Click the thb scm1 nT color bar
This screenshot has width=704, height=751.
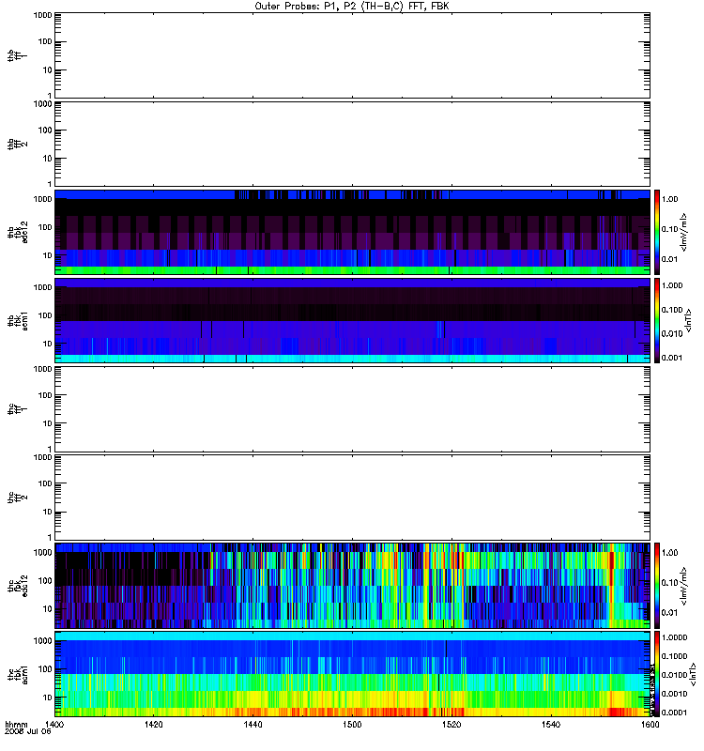pyautogui.click(x=657, y=320)
